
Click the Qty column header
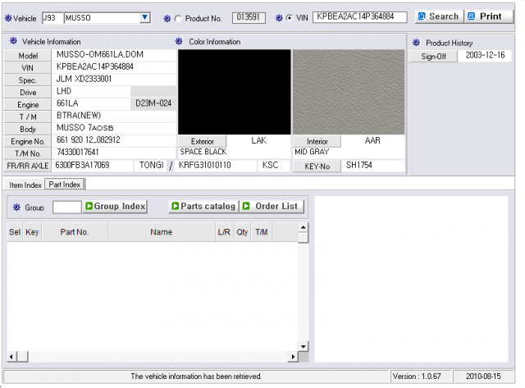coord(242,231)
